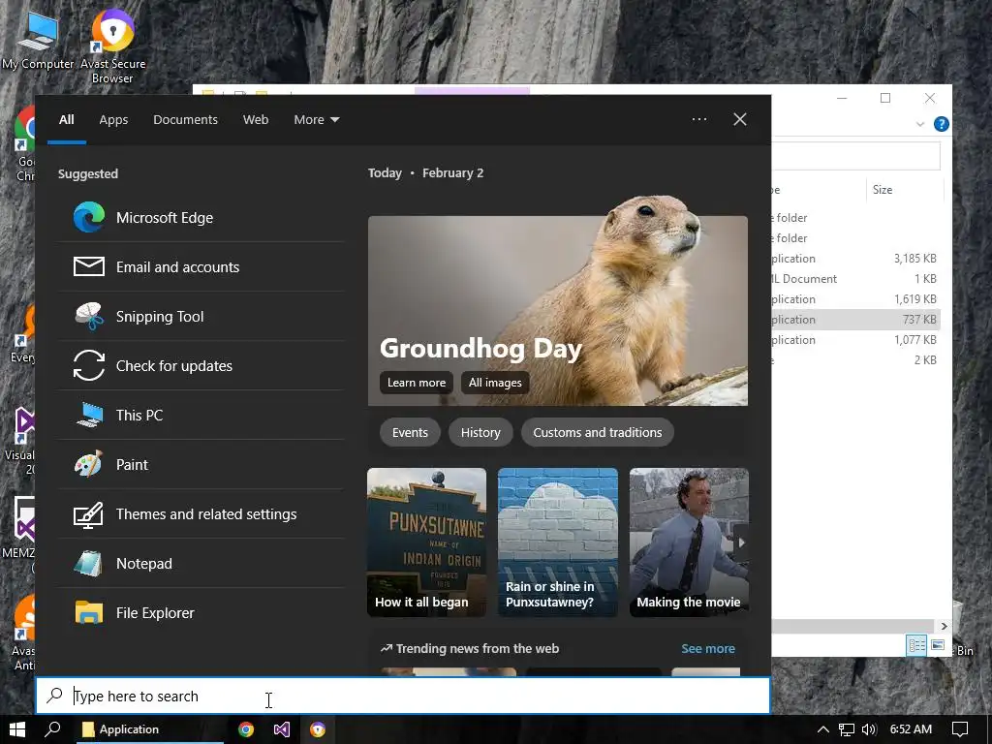The image size is (992, 744).
Task: Open the Windows Start button
Action: [17, 729]
